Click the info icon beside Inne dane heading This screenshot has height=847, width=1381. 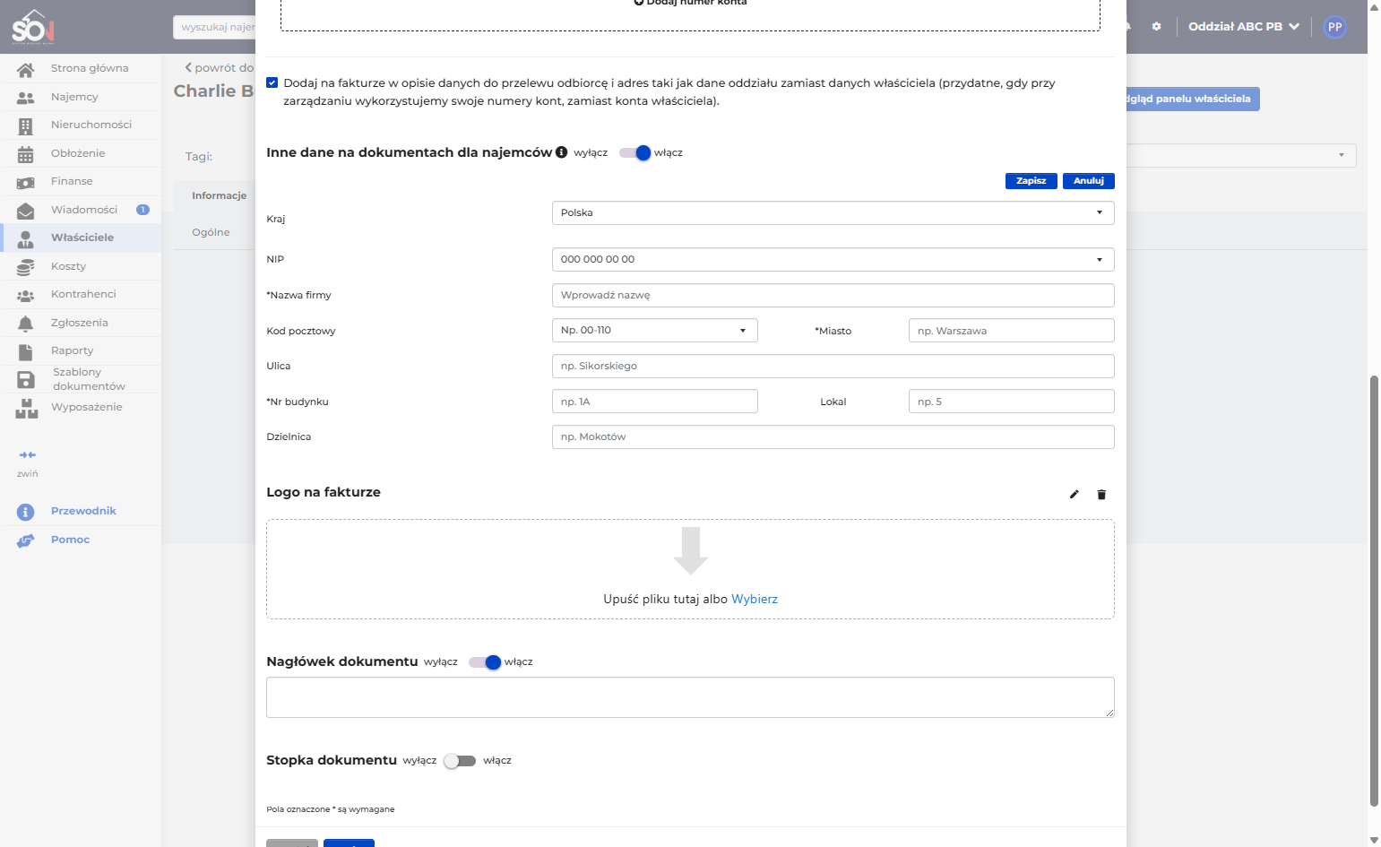coord(561,152)
